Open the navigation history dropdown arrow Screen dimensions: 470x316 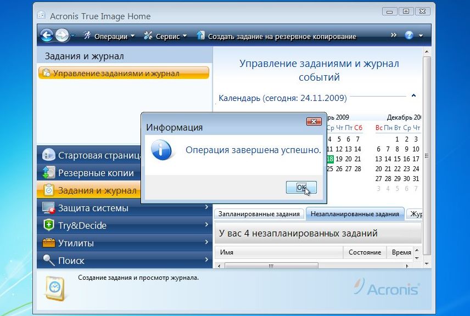coord(72,36)
